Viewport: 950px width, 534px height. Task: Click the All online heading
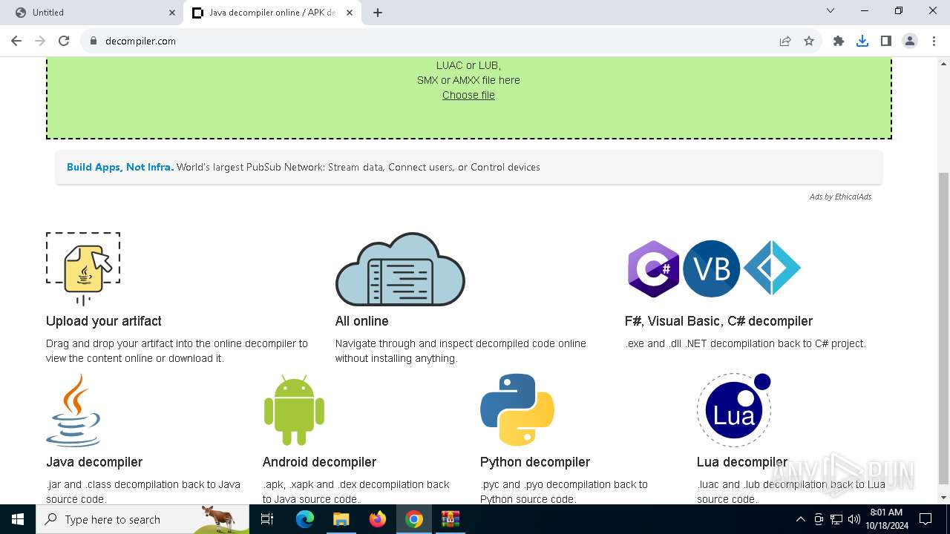click(x=361, y=321)
